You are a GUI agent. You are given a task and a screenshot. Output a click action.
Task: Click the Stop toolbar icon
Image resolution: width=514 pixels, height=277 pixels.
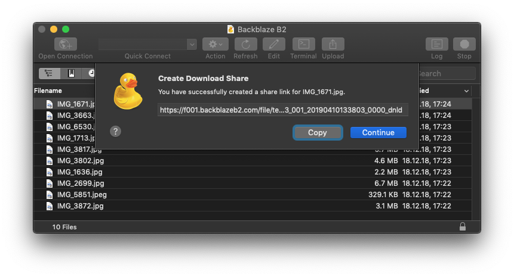coord(464,44)
